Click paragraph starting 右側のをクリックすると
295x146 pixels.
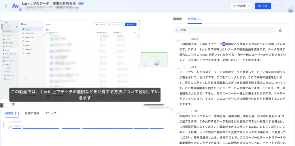(232, 130)
